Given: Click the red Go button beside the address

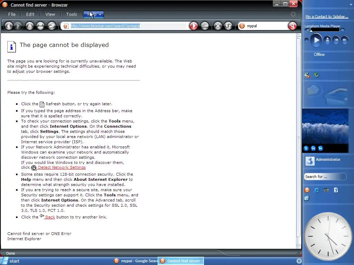Looking at the screenshot, I should [194, 26].
